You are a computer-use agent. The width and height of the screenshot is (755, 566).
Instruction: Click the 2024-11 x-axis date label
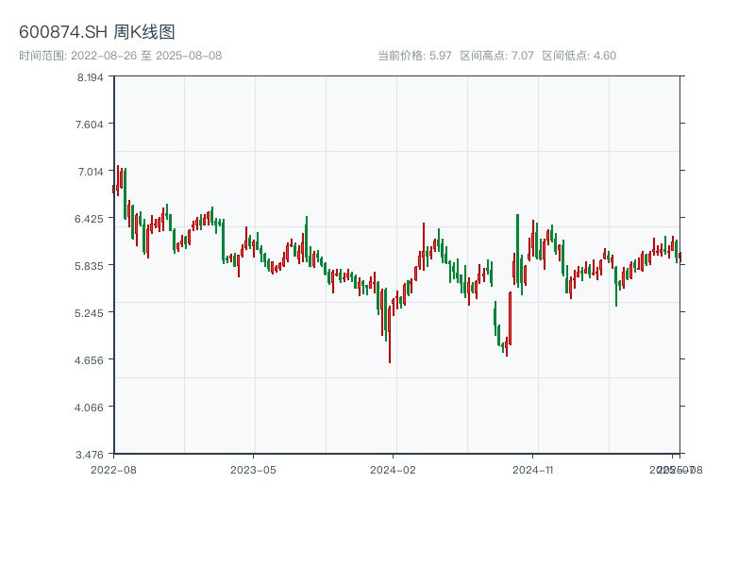pyautogui.click(x=532, y=469)
